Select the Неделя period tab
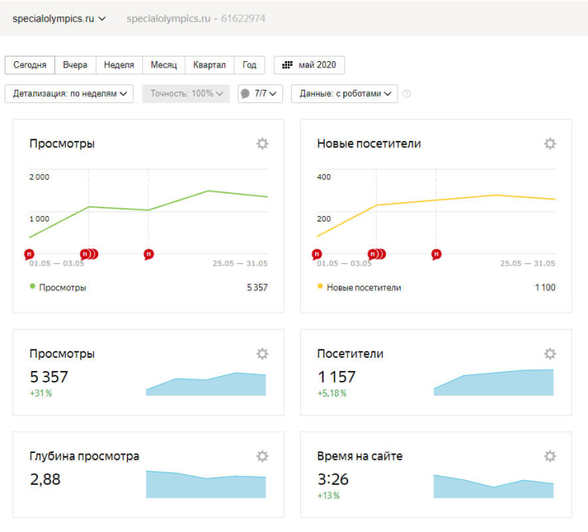This screenshot has width=588, height=532. coord(119,65)
